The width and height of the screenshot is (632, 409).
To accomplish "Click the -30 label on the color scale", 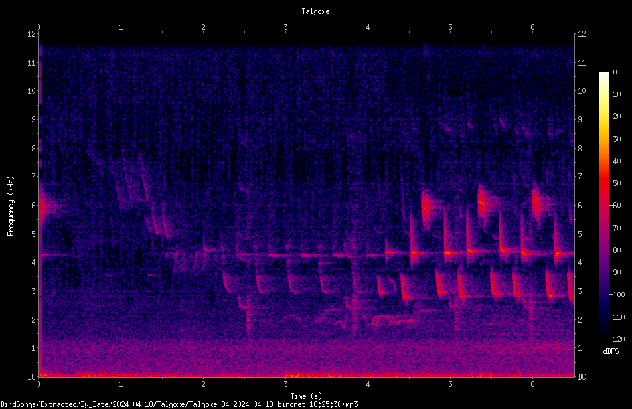I will click(x=615, y=139).
